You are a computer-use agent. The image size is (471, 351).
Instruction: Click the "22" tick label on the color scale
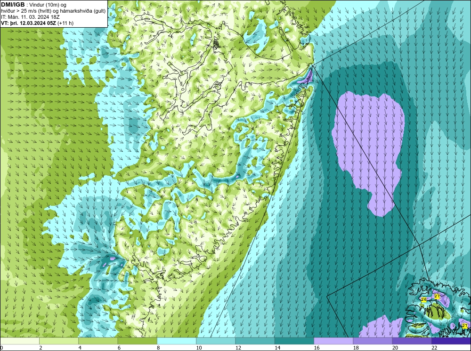click(x=434, y=348)
